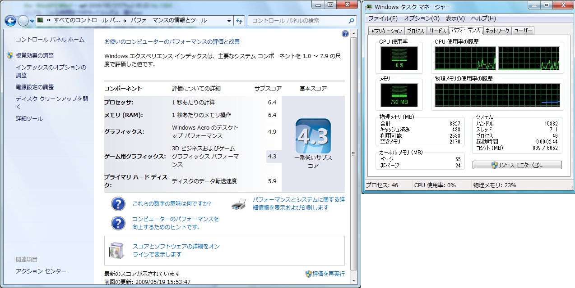
Task: Click memory meter showing 793 MB
Action: (x=399, y=95)
